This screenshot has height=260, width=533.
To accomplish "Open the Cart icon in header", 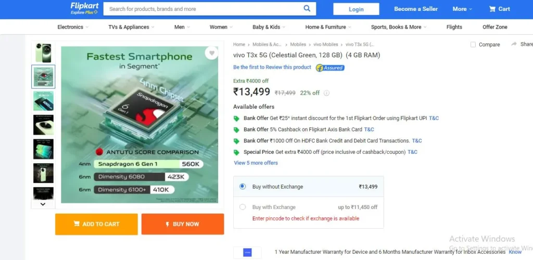I will [492, 9].
